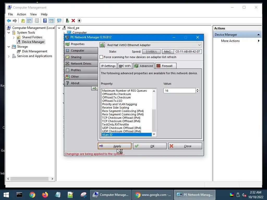The image size is (267, 200).
Task: Click the Apply button
Action: 115,146
